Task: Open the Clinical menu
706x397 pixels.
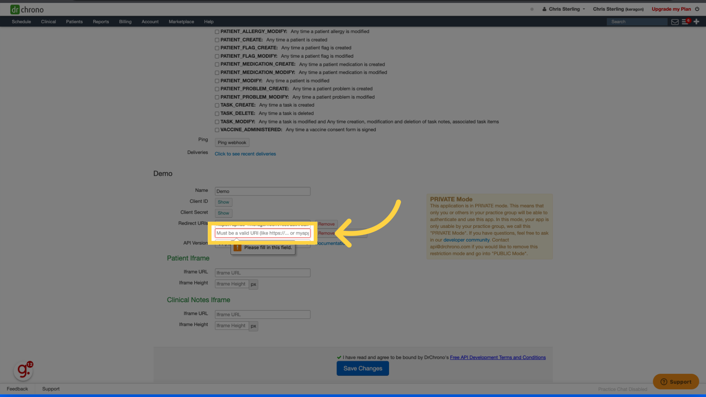Action: (49, 22)
